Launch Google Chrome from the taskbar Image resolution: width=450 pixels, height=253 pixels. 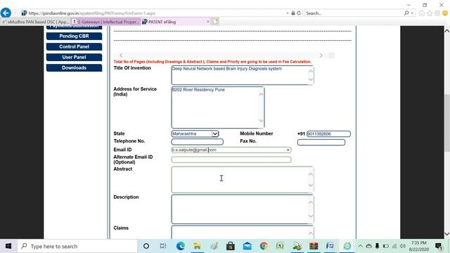pyautogui.click(x=264, y=246)
